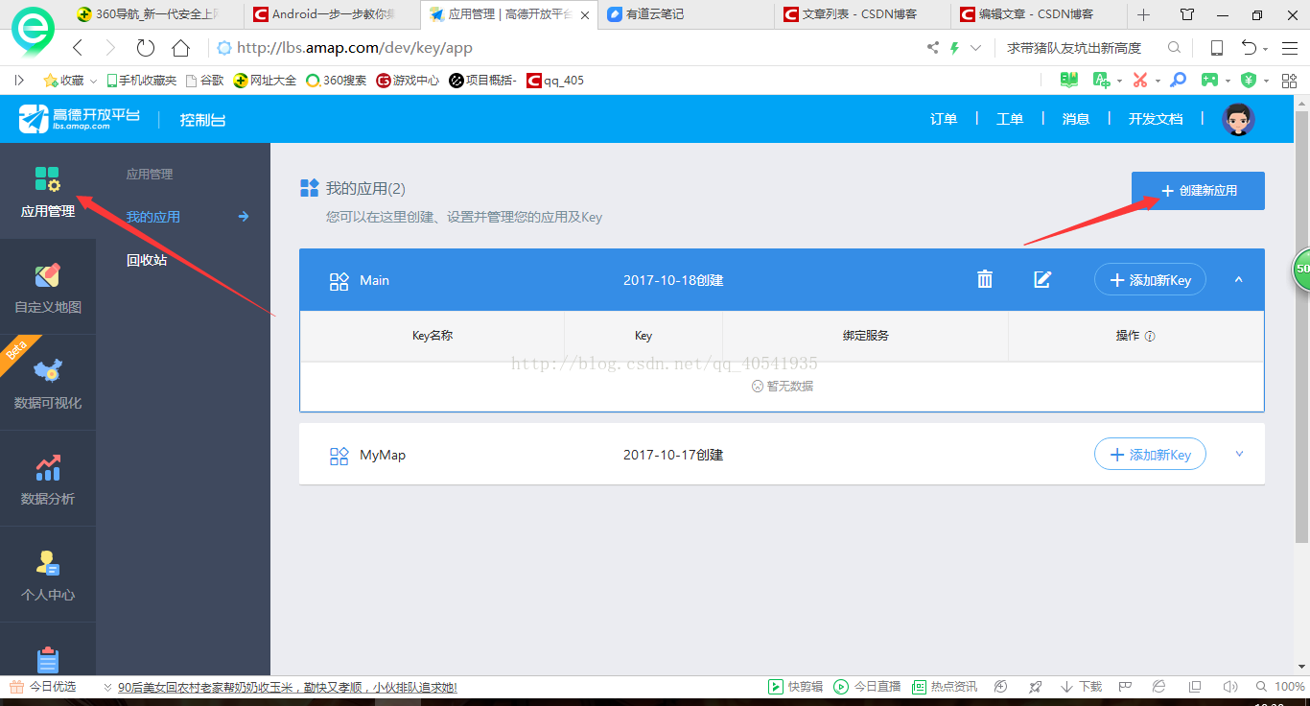
Task: Click the search magnifier in search box
Action: (1174, 48)
